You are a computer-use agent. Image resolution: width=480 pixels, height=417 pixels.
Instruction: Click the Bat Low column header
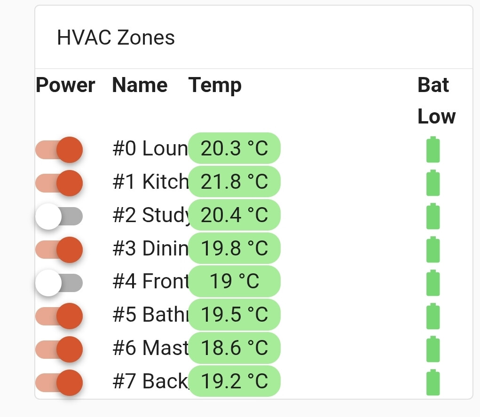(437, 100)
